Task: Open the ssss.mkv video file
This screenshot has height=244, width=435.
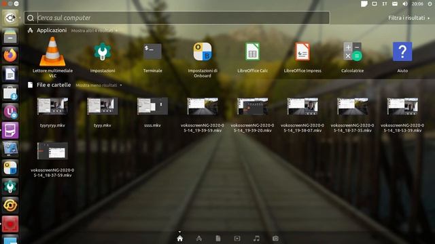Action: (152, 106)
